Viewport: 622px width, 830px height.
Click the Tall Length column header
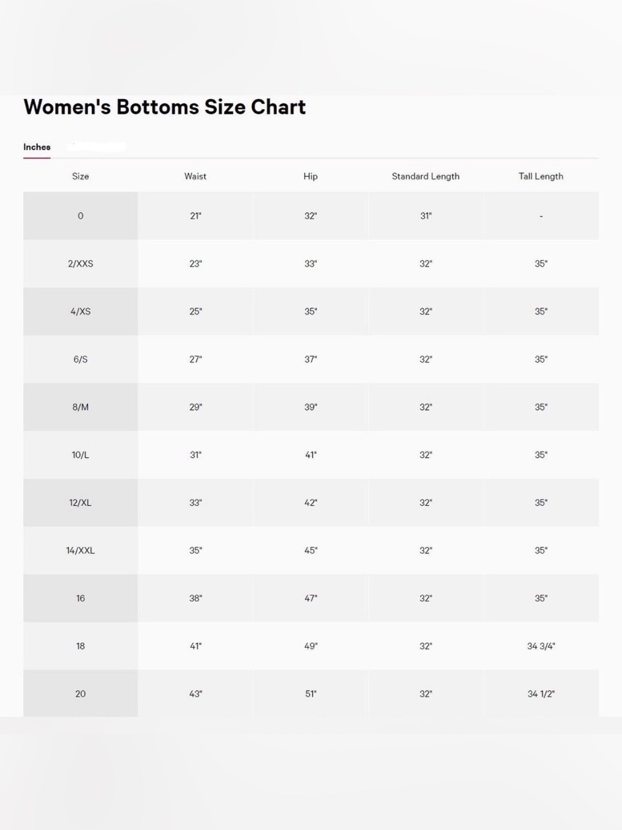click(x=541, y=176)
